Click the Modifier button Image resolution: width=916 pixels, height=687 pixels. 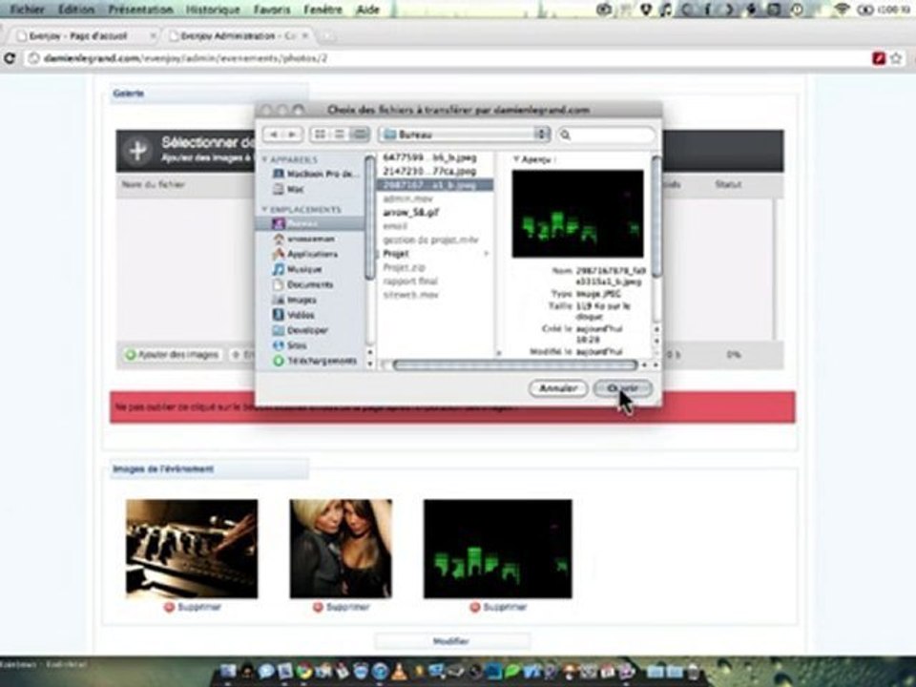coord(451,641)
